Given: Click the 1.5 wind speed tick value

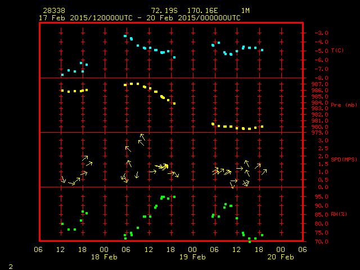Looking at the screenshot, I should tap(323, 164).
